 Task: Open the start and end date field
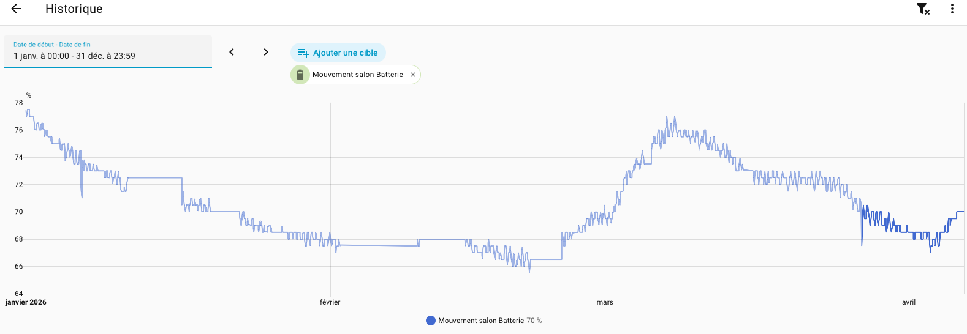coord(108,51)
